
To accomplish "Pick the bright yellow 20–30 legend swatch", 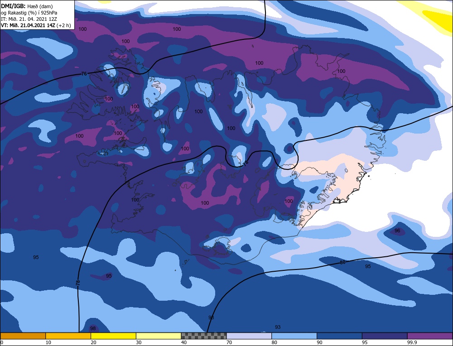I will point(113,336).
